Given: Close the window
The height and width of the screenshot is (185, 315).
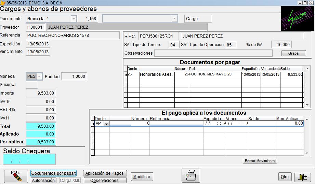Looking at the screenshot, I should tap(311, 3).
